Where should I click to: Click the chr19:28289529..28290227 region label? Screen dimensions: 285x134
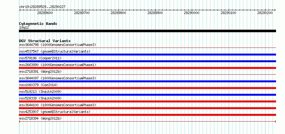pos(42,7)
